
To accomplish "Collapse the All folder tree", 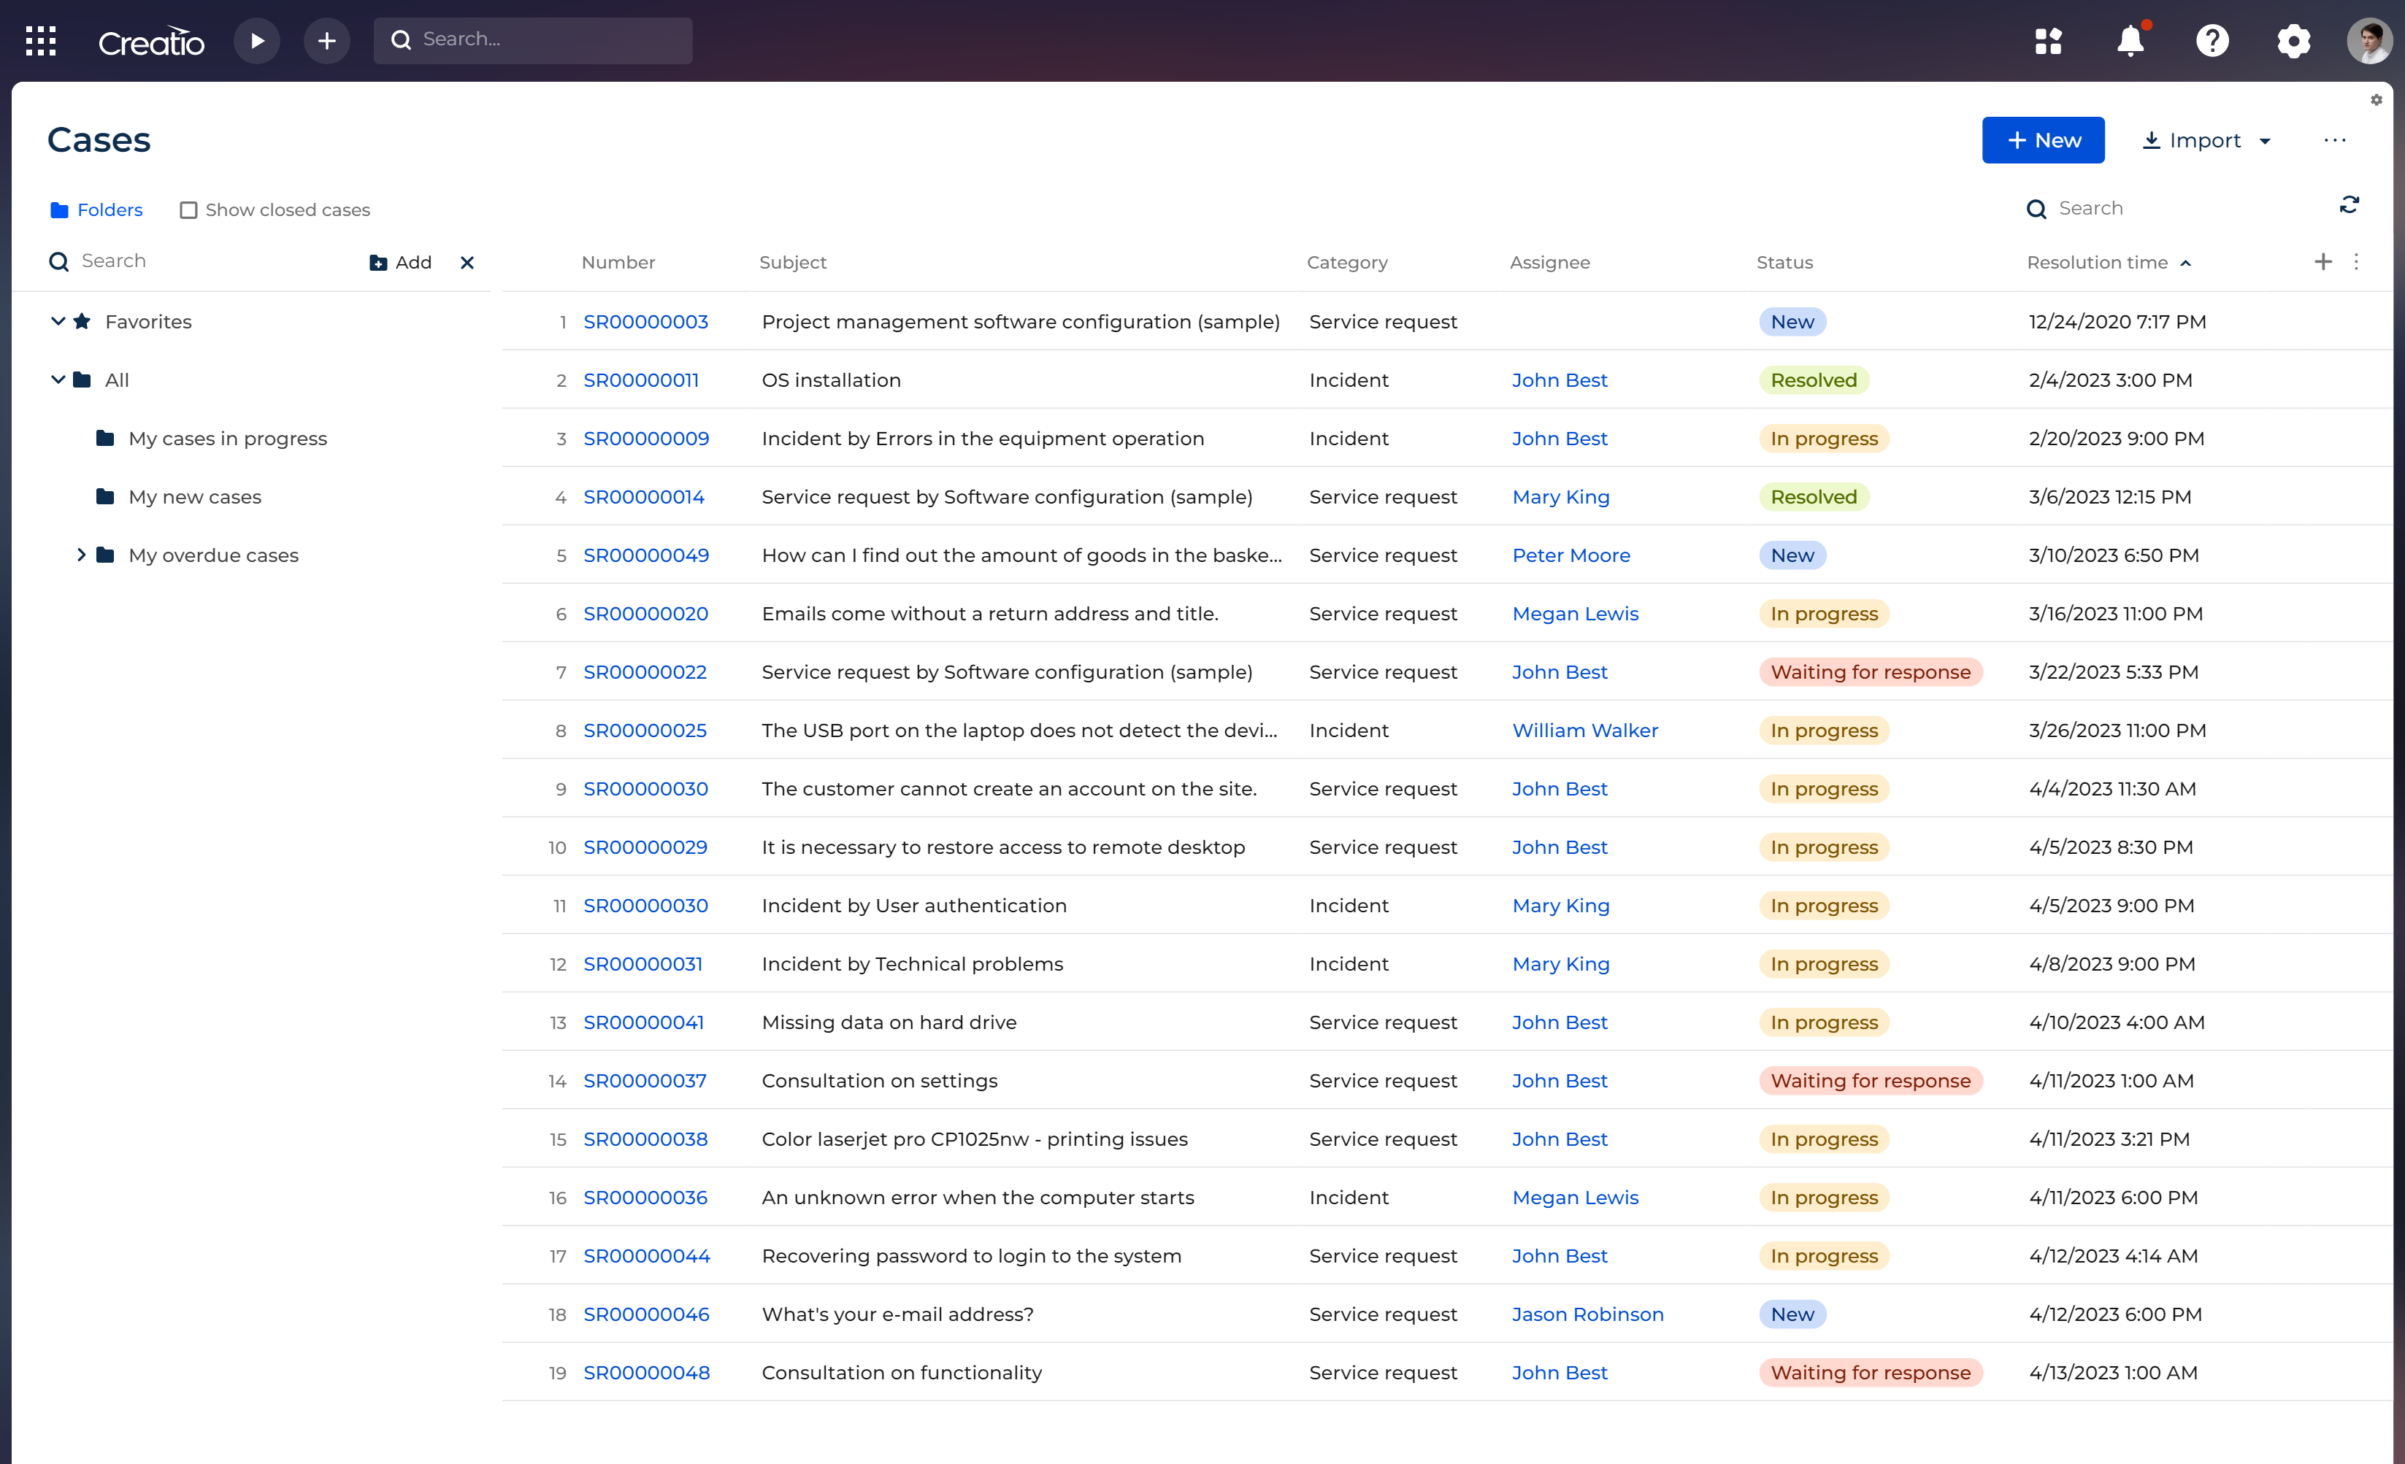I will (x=58, y=380).
